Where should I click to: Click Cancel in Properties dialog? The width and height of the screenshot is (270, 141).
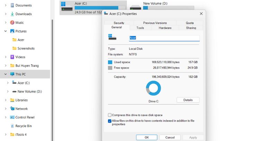pyautogui.click(x=170, y=138)
